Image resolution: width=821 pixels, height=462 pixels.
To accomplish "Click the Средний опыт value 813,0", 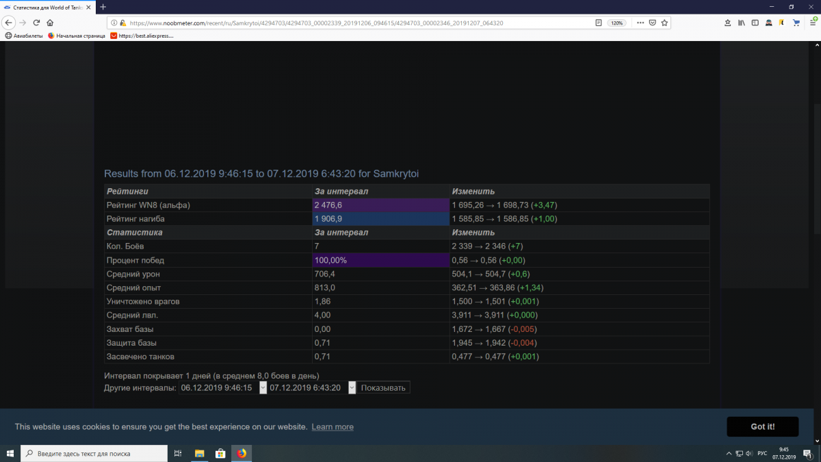I will click(x=325, y=288).
